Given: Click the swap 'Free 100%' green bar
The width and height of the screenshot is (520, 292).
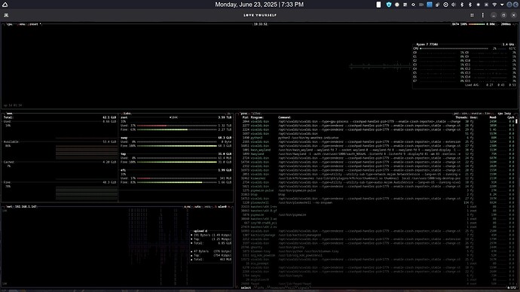Looking at the screenshot, I should click(x=177, y=146).
